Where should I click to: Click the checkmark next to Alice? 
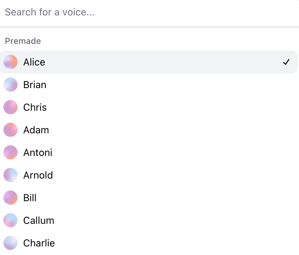click(x=286, y=62)
